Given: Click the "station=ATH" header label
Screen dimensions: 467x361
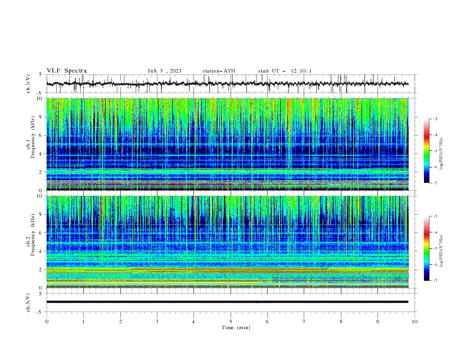Looking at the screenshot, I should [219, 71].
